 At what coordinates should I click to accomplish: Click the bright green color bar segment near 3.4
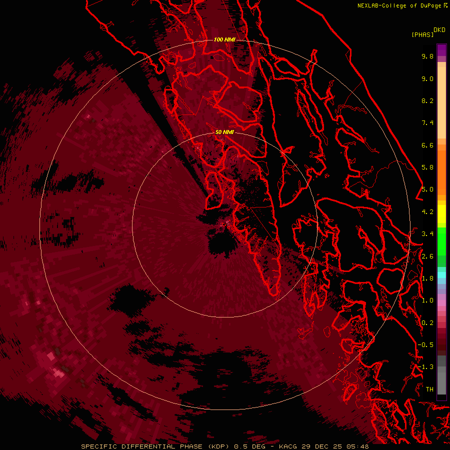(441, 240)
